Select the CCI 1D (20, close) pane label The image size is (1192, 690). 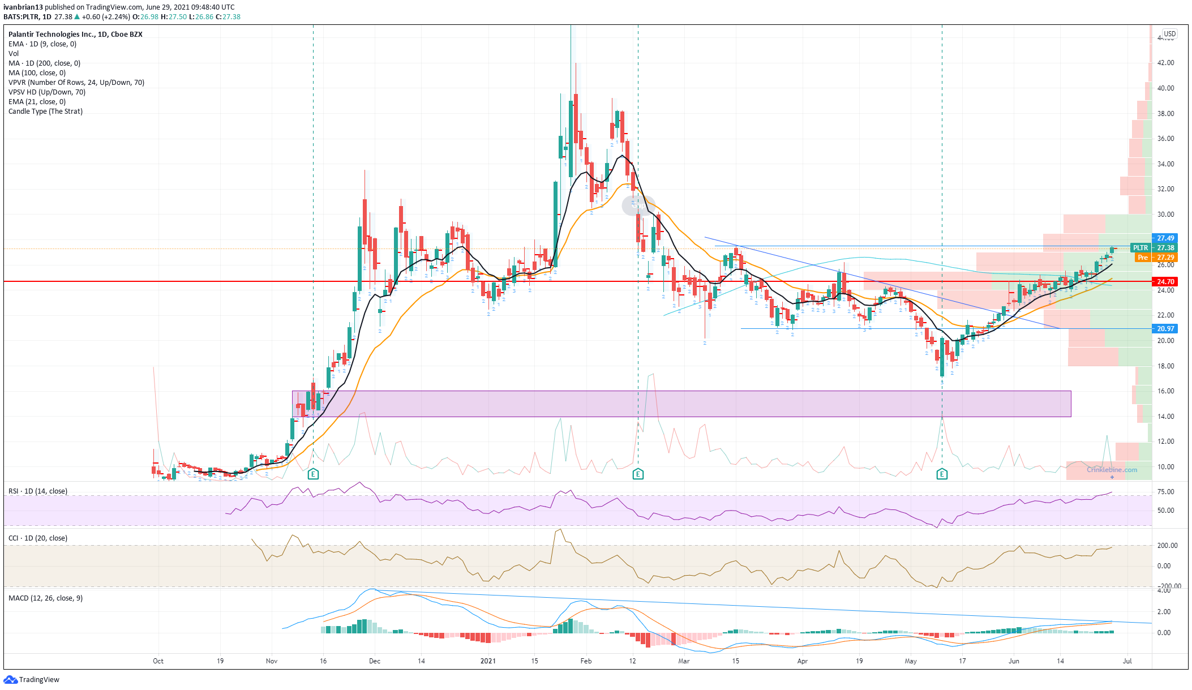38,538
